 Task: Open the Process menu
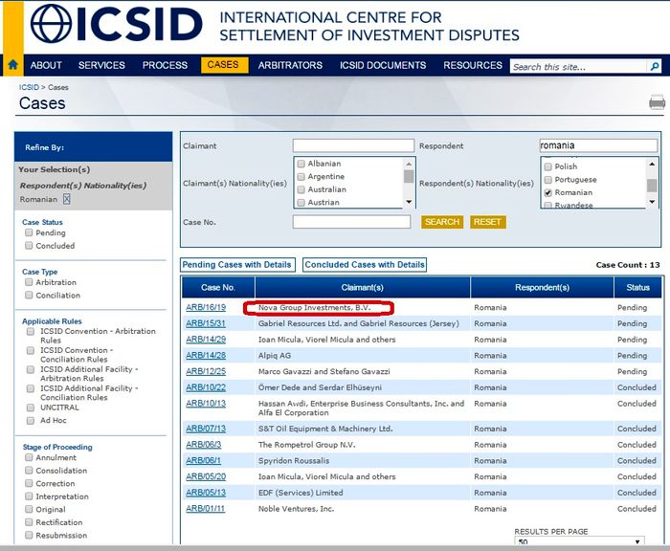tap(165, 65)
